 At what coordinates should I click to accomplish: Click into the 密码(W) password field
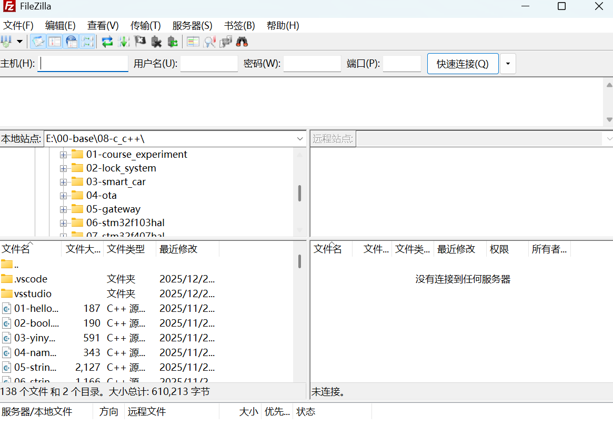[312, 63]
